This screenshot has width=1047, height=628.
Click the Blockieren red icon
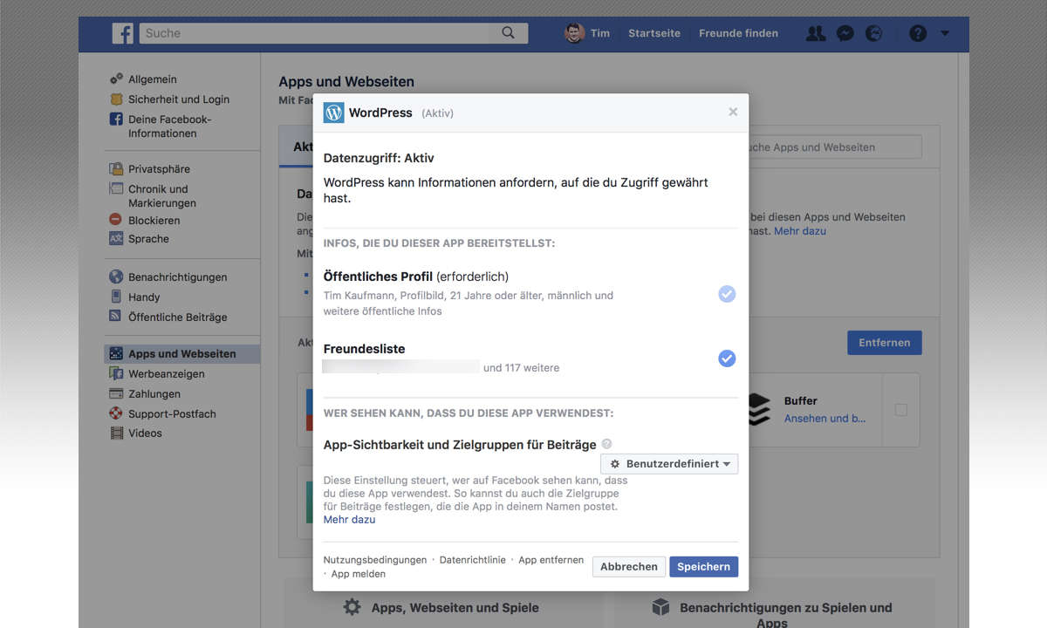point(116,220)
